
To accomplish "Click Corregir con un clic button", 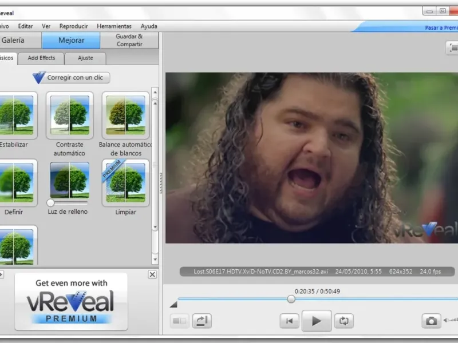I will pyautogui.click(x=72, y=78).
